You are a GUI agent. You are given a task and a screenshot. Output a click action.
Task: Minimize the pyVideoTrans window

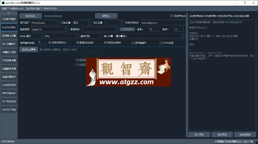[x=236, y=3]
